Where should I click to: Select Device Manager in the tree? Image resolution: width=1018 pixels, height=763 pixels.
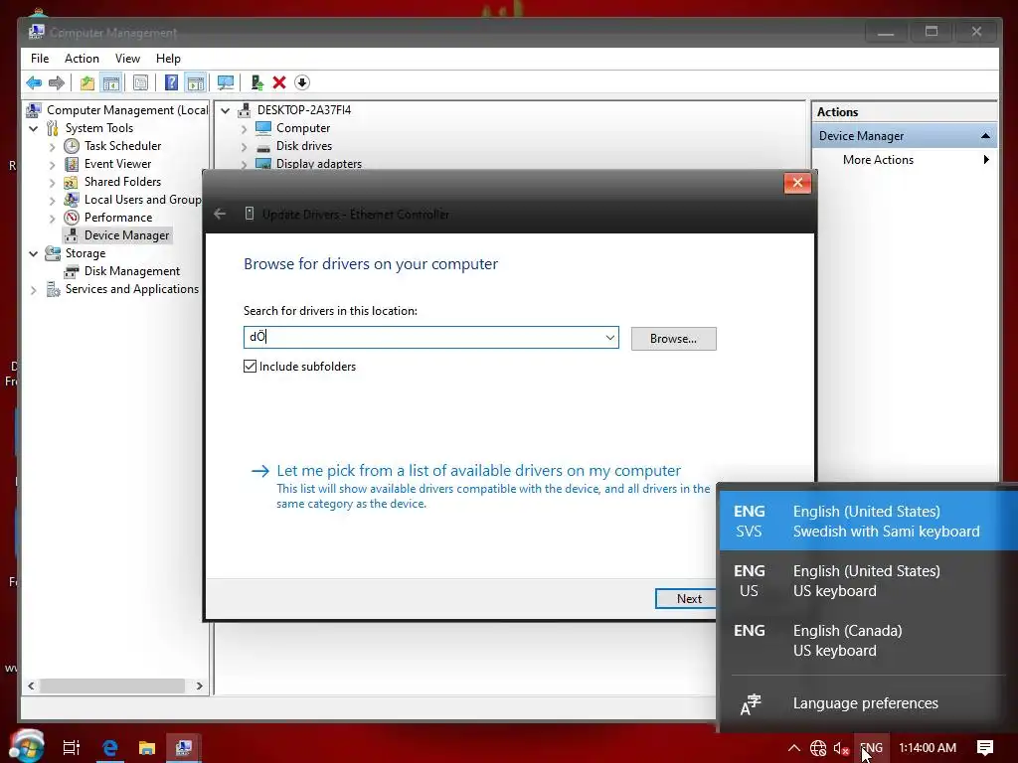(126, 234)
